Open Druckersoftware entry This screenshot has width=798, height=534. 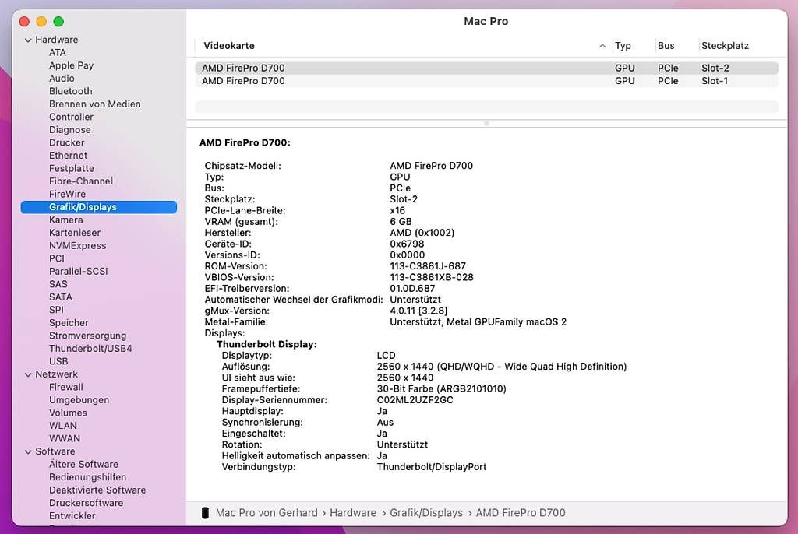click(x=86, y=503)
